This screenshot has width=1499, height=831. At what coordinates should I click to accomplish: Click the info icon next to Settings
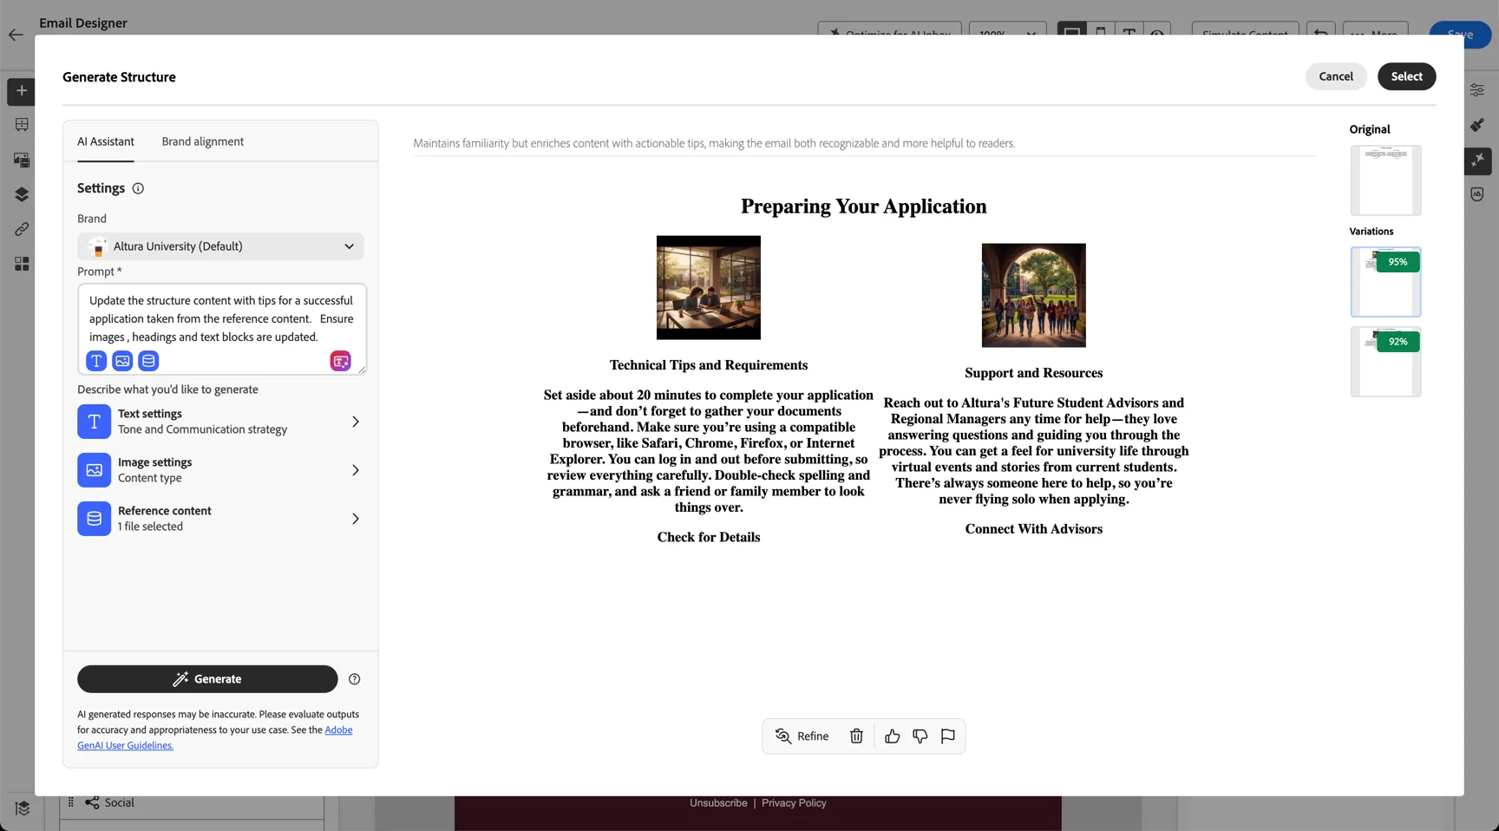pos(138,188)
